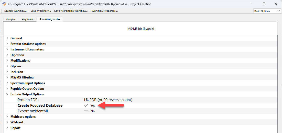The image size is (282, 133).
Task: Maximize the Project Creation window
Action: pyautogui.click(x=264, y=4)
